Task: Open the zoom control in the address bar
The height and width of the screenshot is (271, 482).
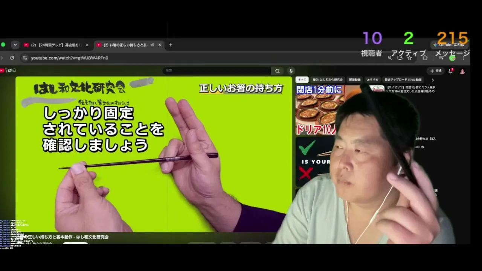Action: [x=390, y=58]
